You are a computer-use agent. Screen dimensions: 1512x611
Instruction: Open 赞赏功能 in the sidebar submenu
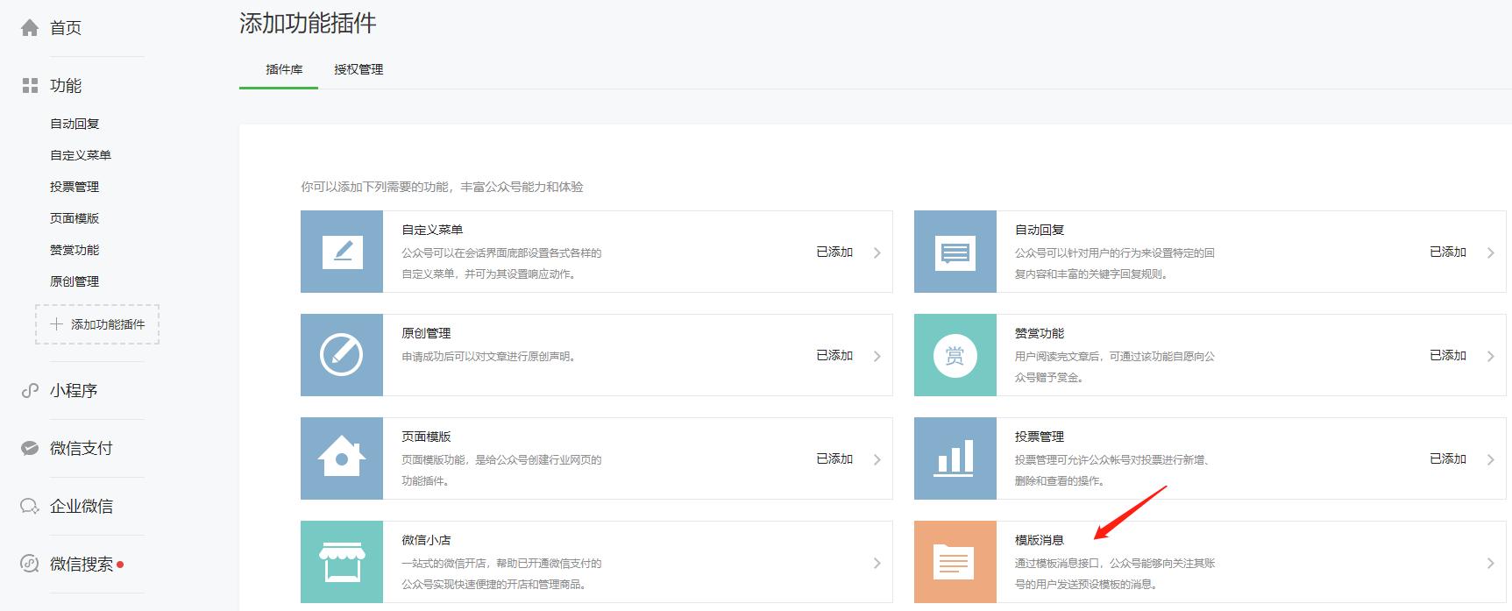click(75, 250)
